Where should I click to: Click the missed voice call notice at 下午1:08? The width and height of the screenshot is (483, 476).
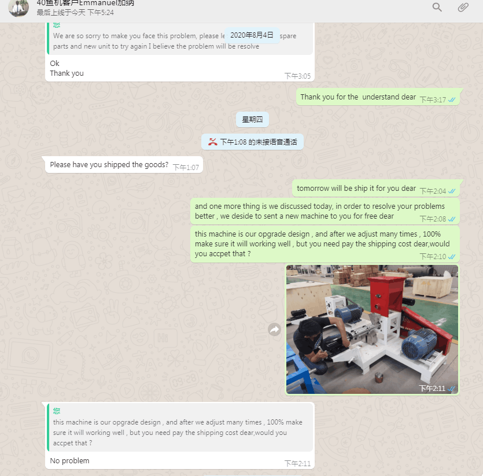[x=252, y=142]
